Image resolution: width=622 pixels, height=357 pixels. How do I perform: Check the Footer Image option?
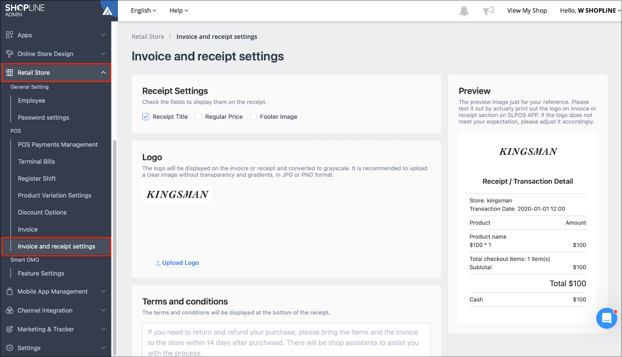click(253, 117)
